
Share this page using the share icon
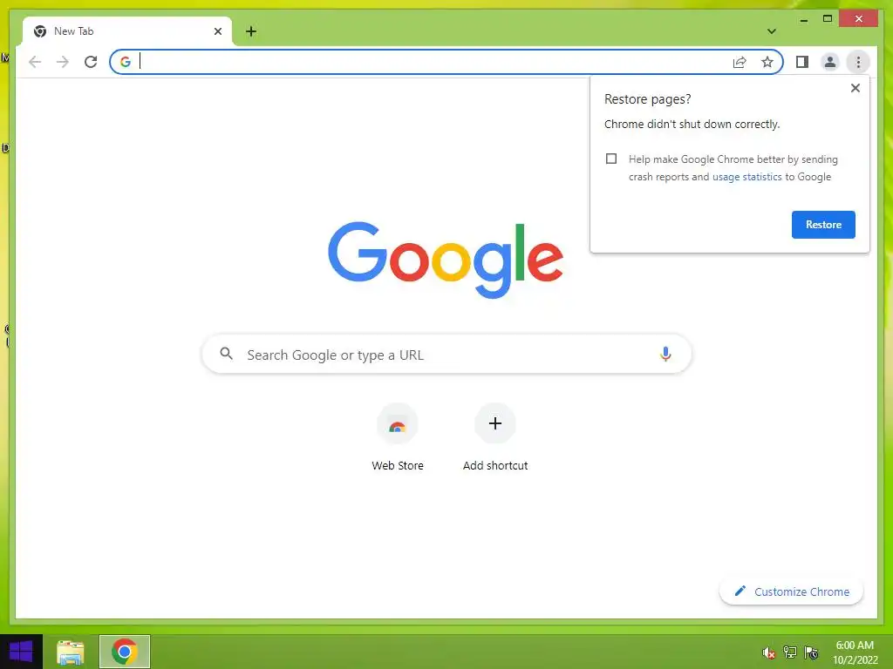click(x=740, y=62)
